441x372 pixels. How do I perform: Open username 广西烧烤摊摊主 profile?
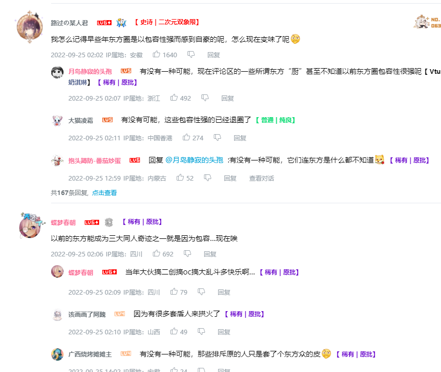(90, 354)
